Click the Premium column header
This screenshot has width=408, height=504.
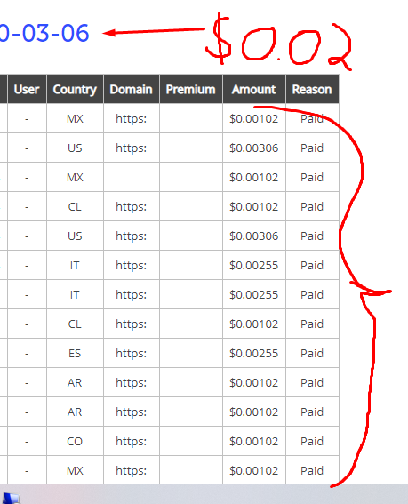pyautogui.click(x=190, y=90)
